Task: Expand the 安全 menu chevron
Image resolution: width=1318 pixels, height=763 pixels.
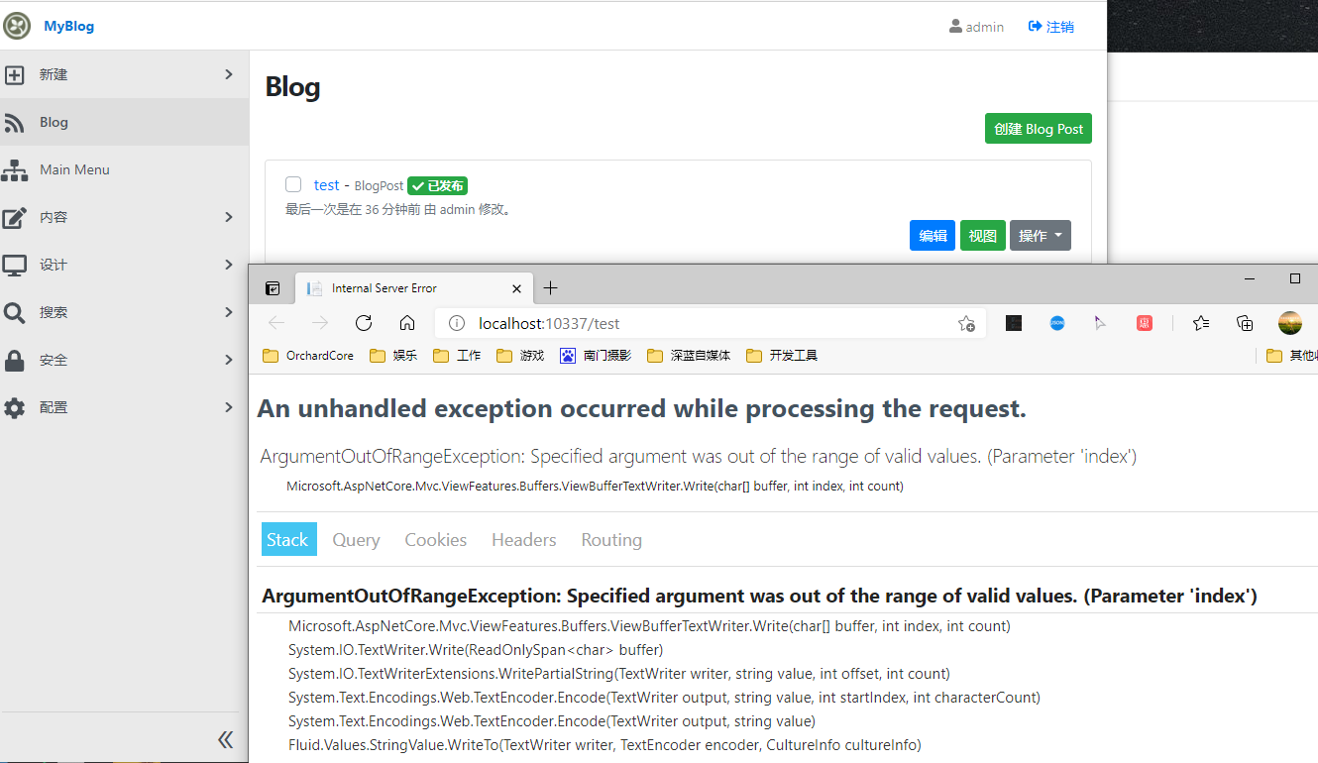Action: pyautogui.click(x=229, y=360)
